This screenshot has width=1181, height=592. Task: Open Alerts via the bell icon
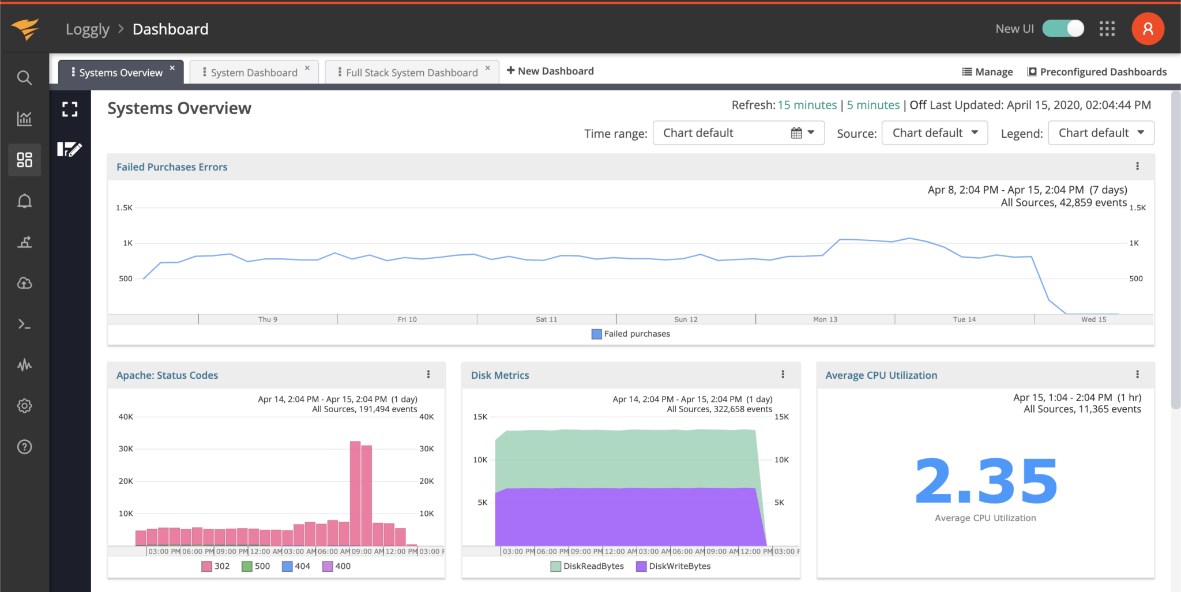tap(24, 201)
